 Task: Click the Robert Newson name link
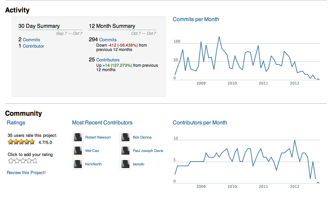[98, 137]
